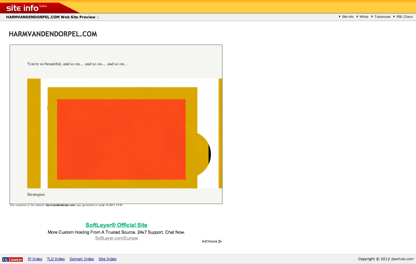Click the "You're so beautiful" text in snapshot
Image resolution: width=416 pixels, height=264 pixels.
(77, 64)
